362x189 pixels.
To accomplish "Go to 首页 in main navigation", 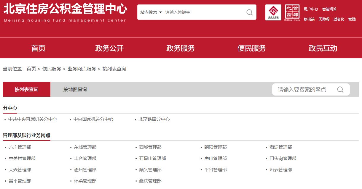I will click(x=39, y=48).
